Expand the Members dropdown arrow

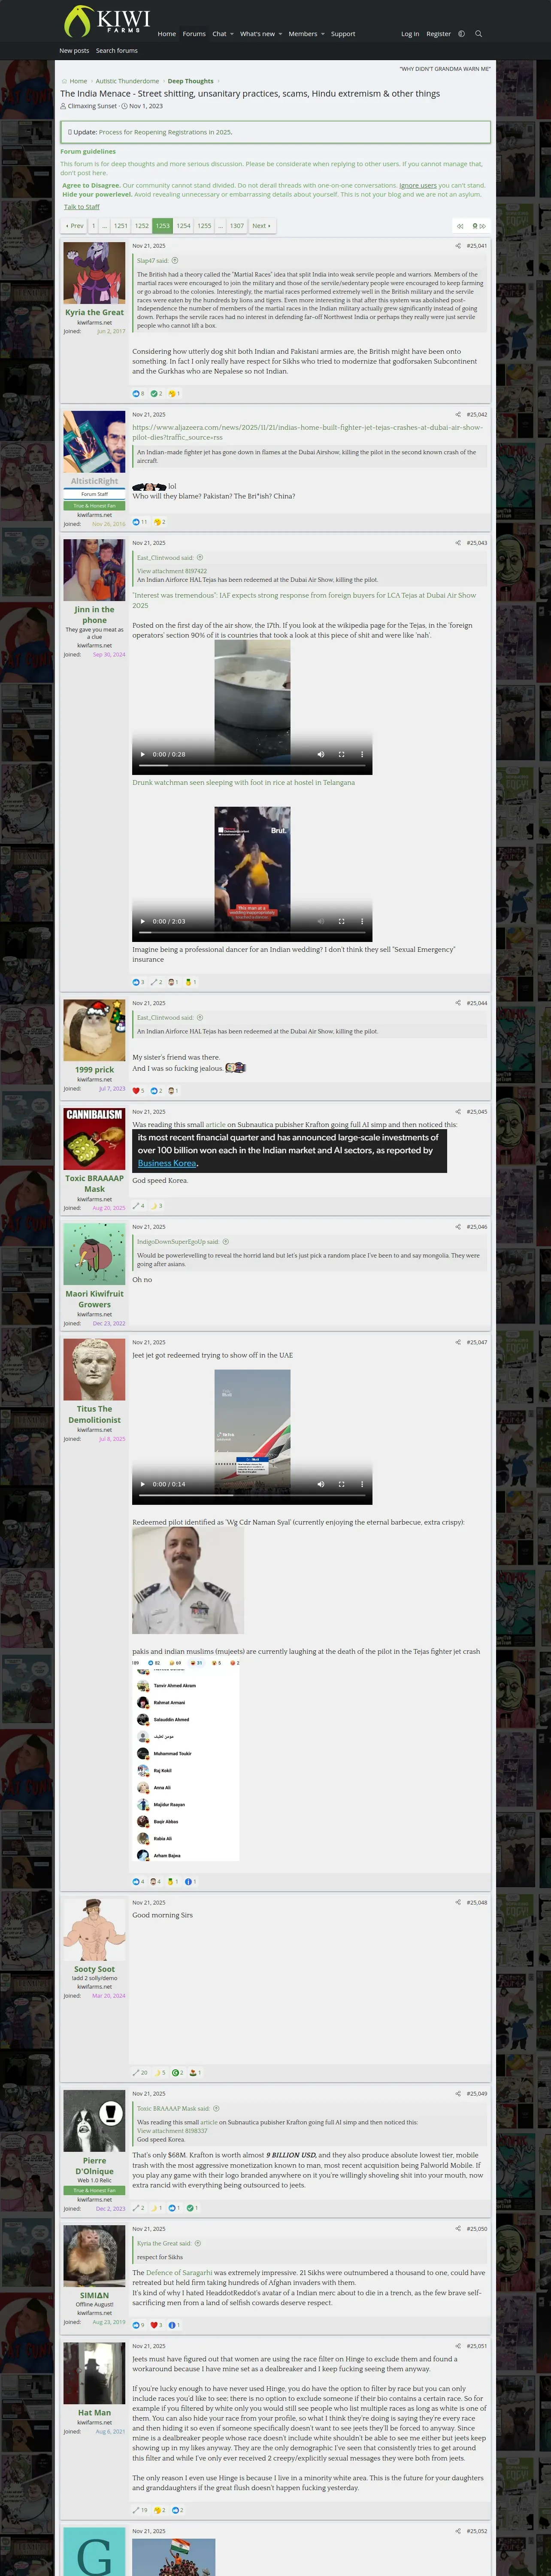coord(323,34)
